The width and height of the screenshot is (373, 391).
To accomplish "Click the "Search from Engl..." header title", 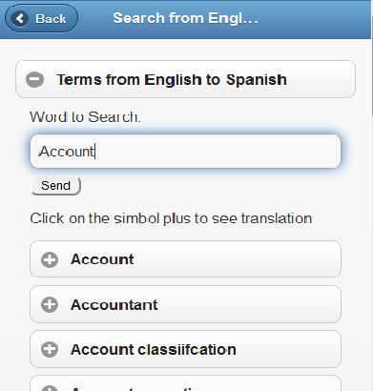I will pyautogui.click(x=185, y=18).
